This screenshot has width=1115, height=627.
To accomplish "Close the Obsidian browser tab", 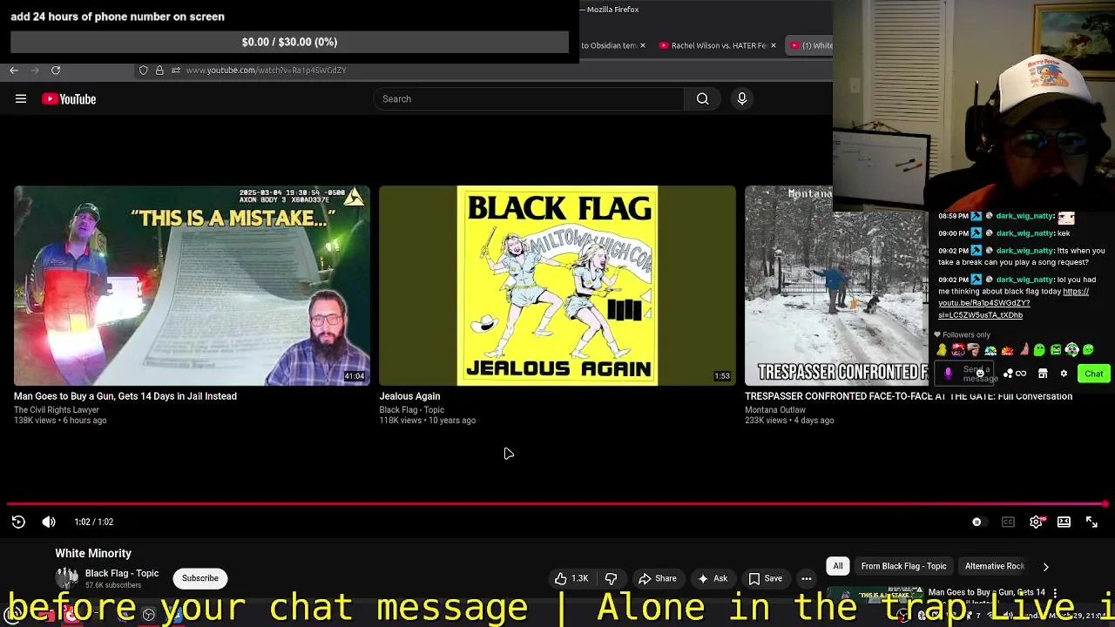I will click(643, 45).
